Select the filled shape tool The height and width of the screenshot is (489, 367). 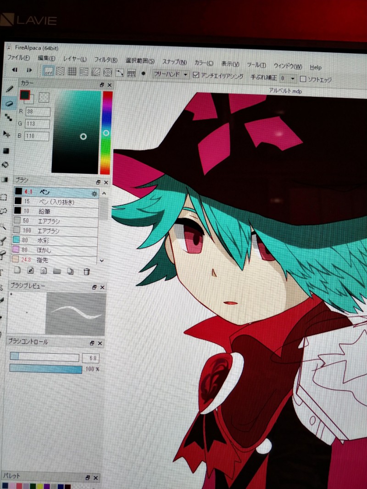[x=6, y=151]
